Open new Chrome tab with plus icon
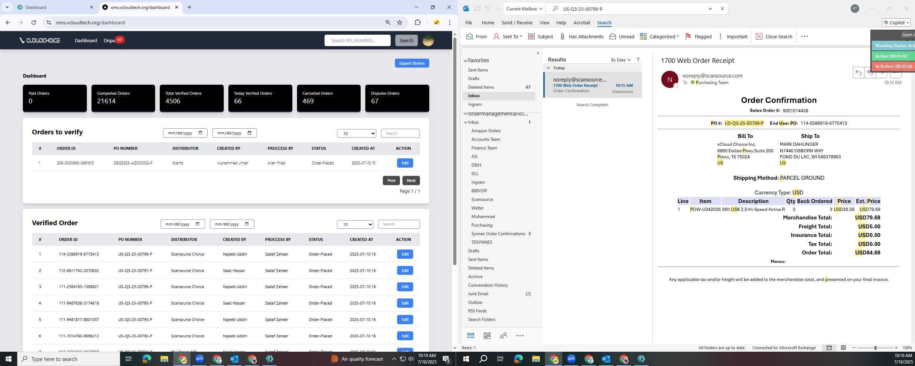 click(x=189, y=7)
